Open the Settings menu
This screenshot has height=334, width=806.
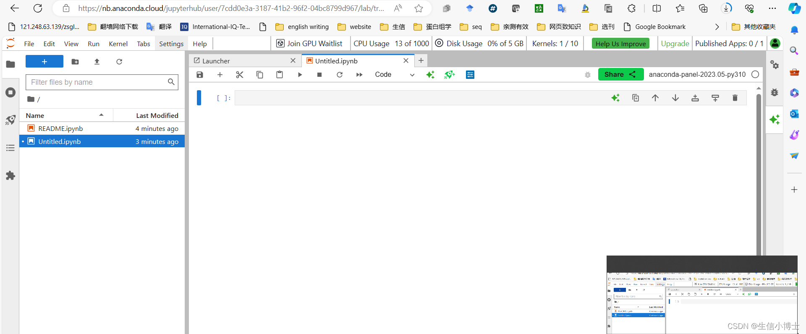coord(171,44)
